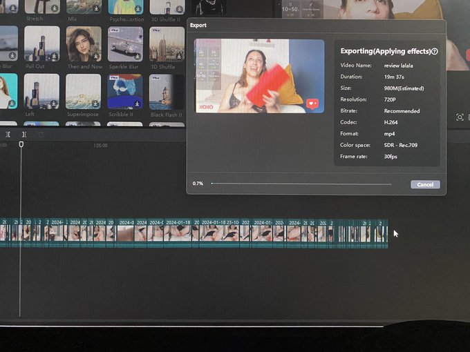Select the timeline clip labeled 2024-01-18 23-10
470x352 pixels.
coord(219,233)
